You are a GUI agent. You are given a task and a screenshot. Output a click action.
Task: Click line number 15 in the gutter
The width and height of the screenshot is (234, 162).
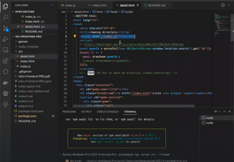pos(65,73)
